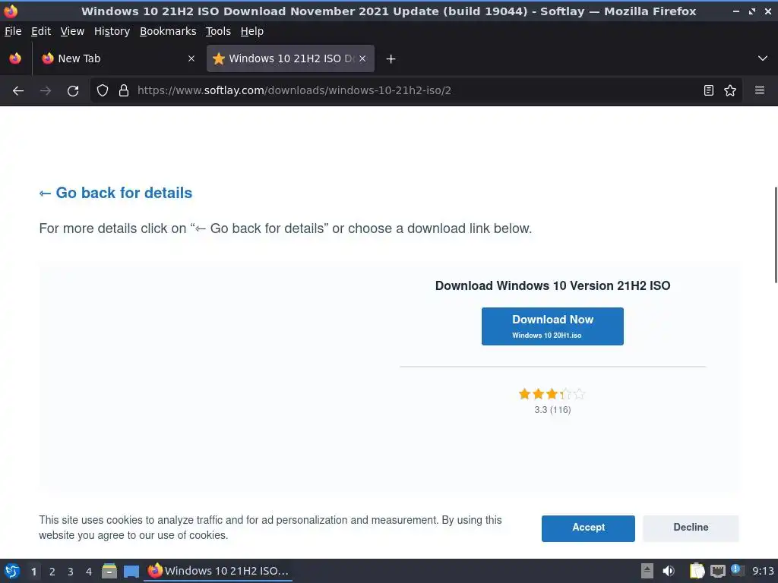Click the removable media eject tray icon

click(x=647, y=571)
